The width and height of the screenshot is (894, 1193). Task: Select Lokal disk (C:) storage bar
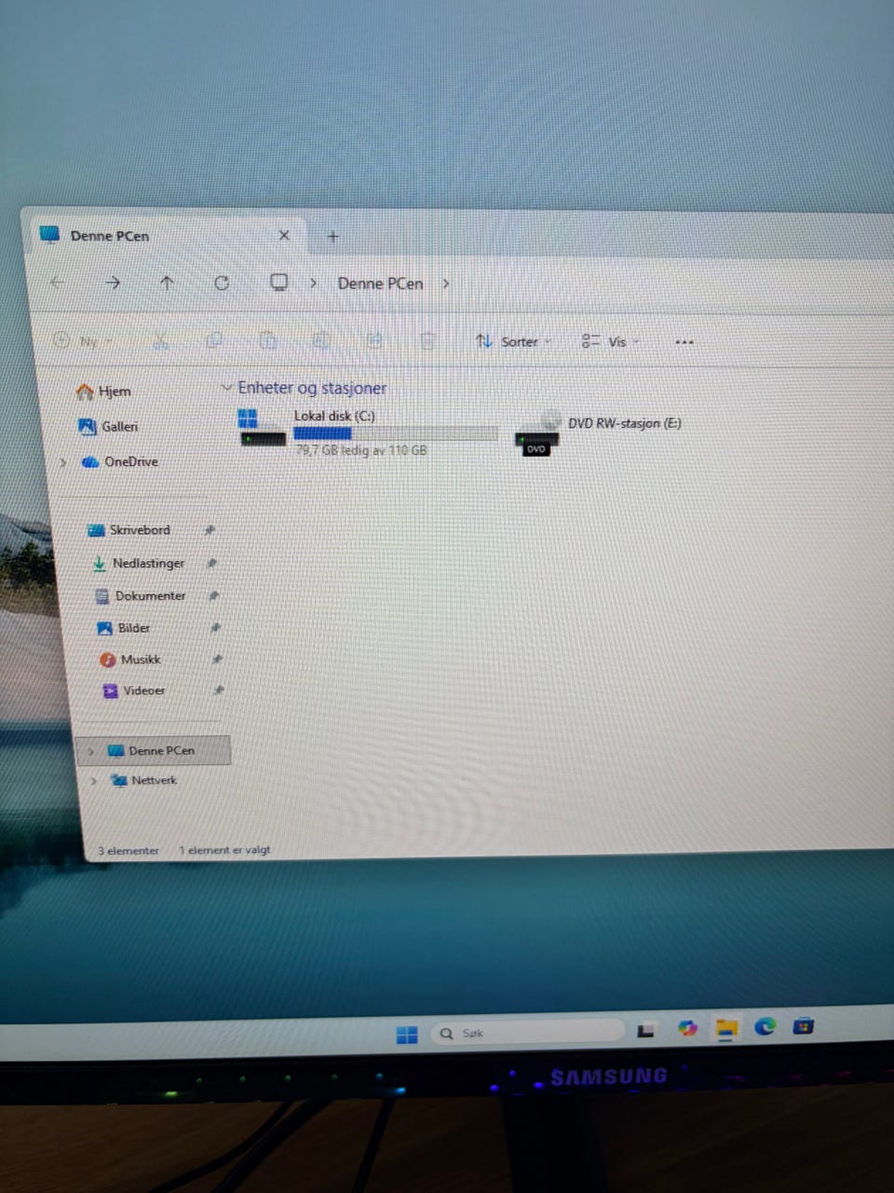[x=395, y=433]
